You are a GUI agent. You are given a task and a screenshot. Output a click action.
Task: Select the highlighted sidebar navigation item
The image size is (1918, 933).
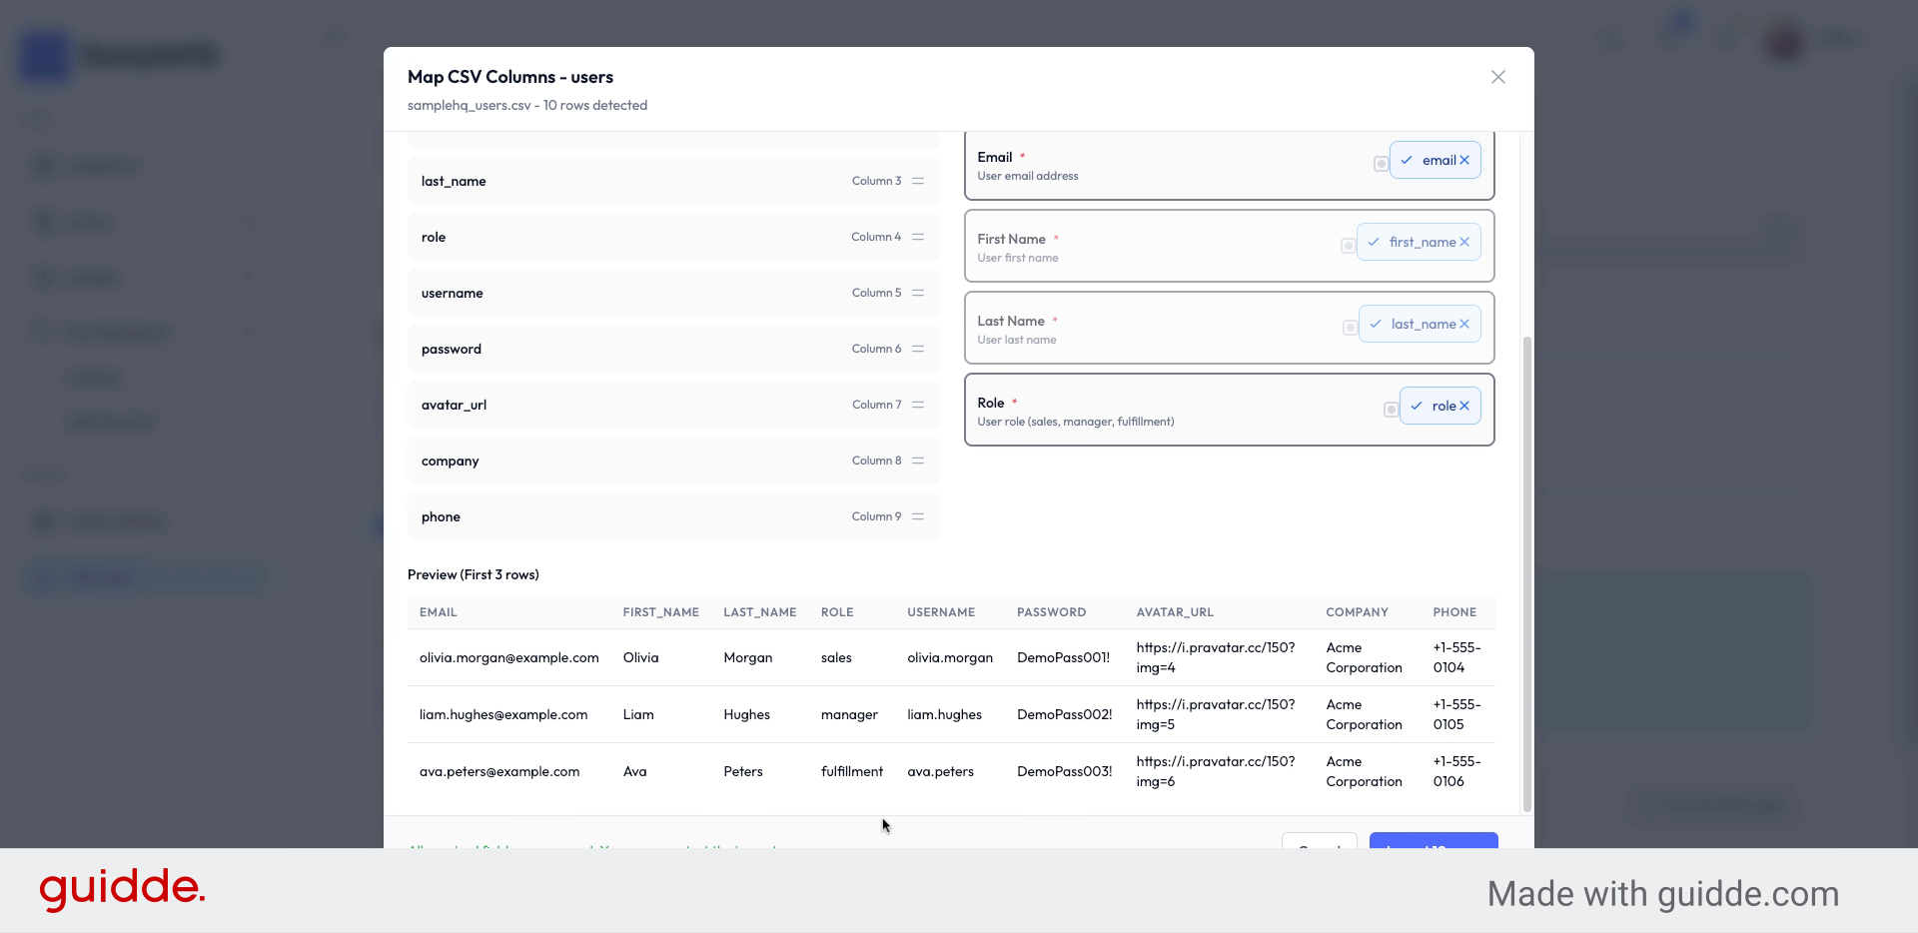143,577
